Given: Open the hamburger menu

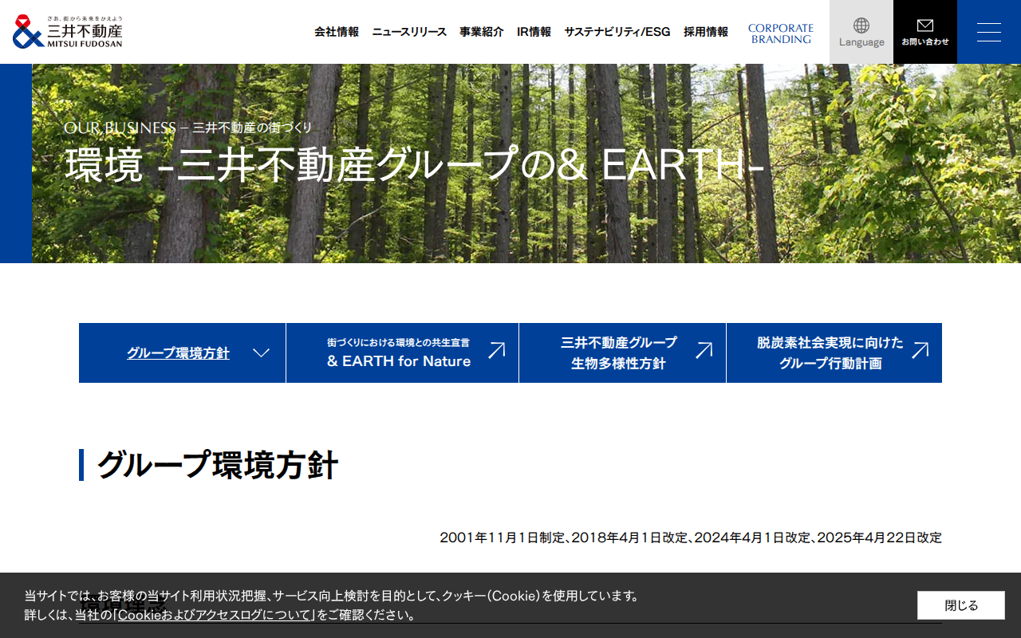Looking at the screenshot, I should pyautogui.click(x=989, y=32).
